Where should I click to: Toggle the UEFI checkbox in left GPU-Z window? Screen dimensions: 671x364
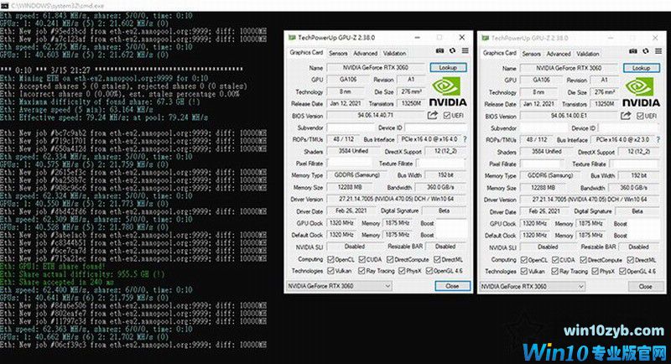(445, 115)
